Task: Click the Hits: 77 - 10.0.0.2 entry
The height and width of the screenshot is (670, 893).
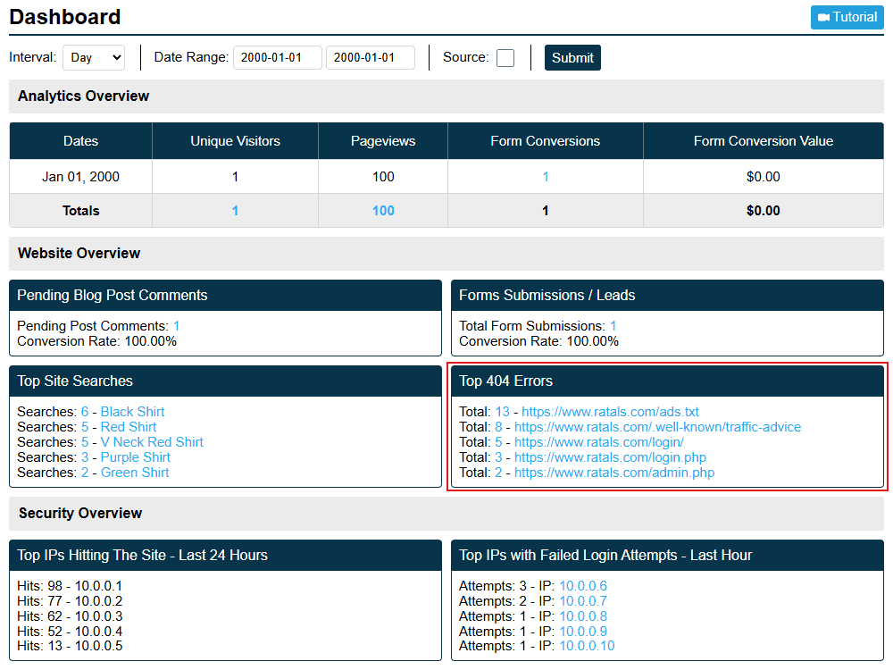Action: pos(70,601)
